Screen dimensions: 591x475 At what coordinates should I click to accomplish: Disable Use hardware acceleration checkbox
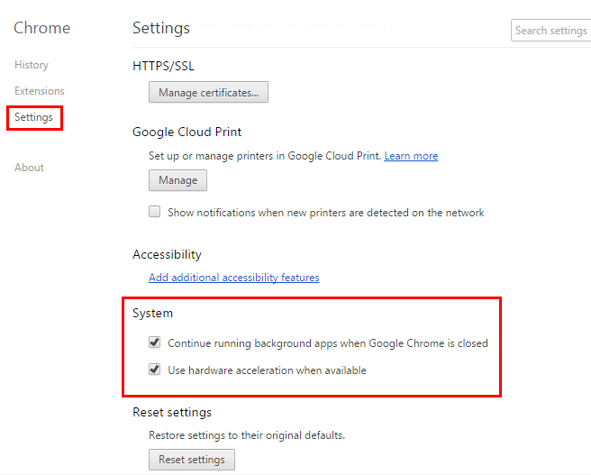pyautogui.click(x=155, y=370)
